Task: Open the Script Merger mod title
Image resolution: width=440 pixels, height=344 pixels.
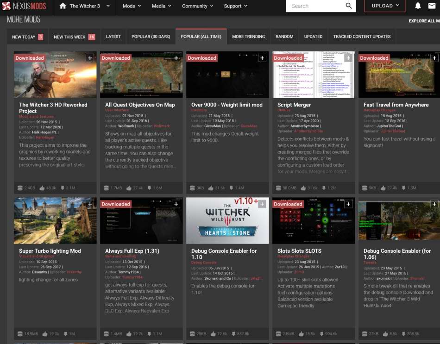Action: tap(294, 105)
